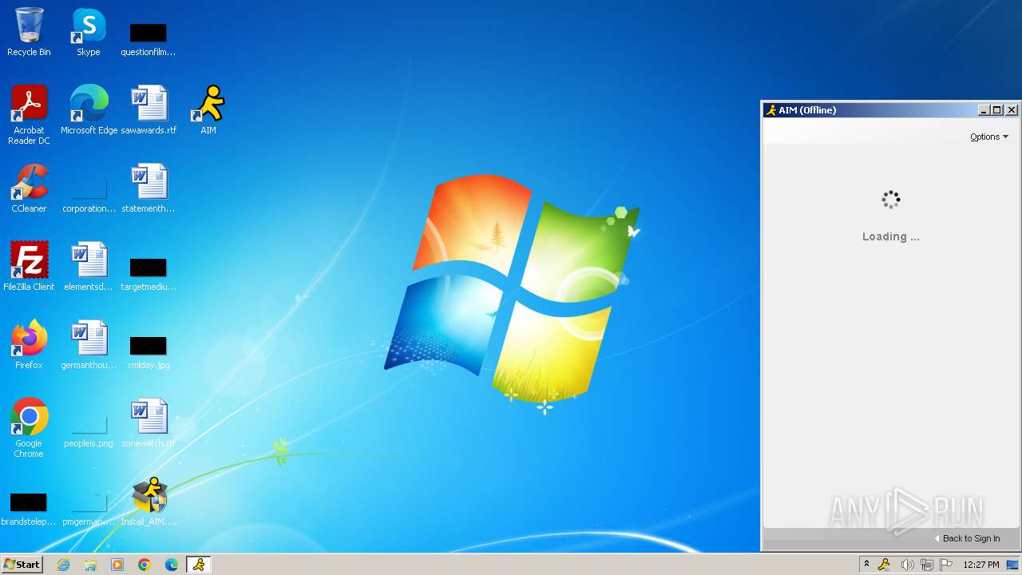Launch the AIM desktop shortcut

point(208,110)
